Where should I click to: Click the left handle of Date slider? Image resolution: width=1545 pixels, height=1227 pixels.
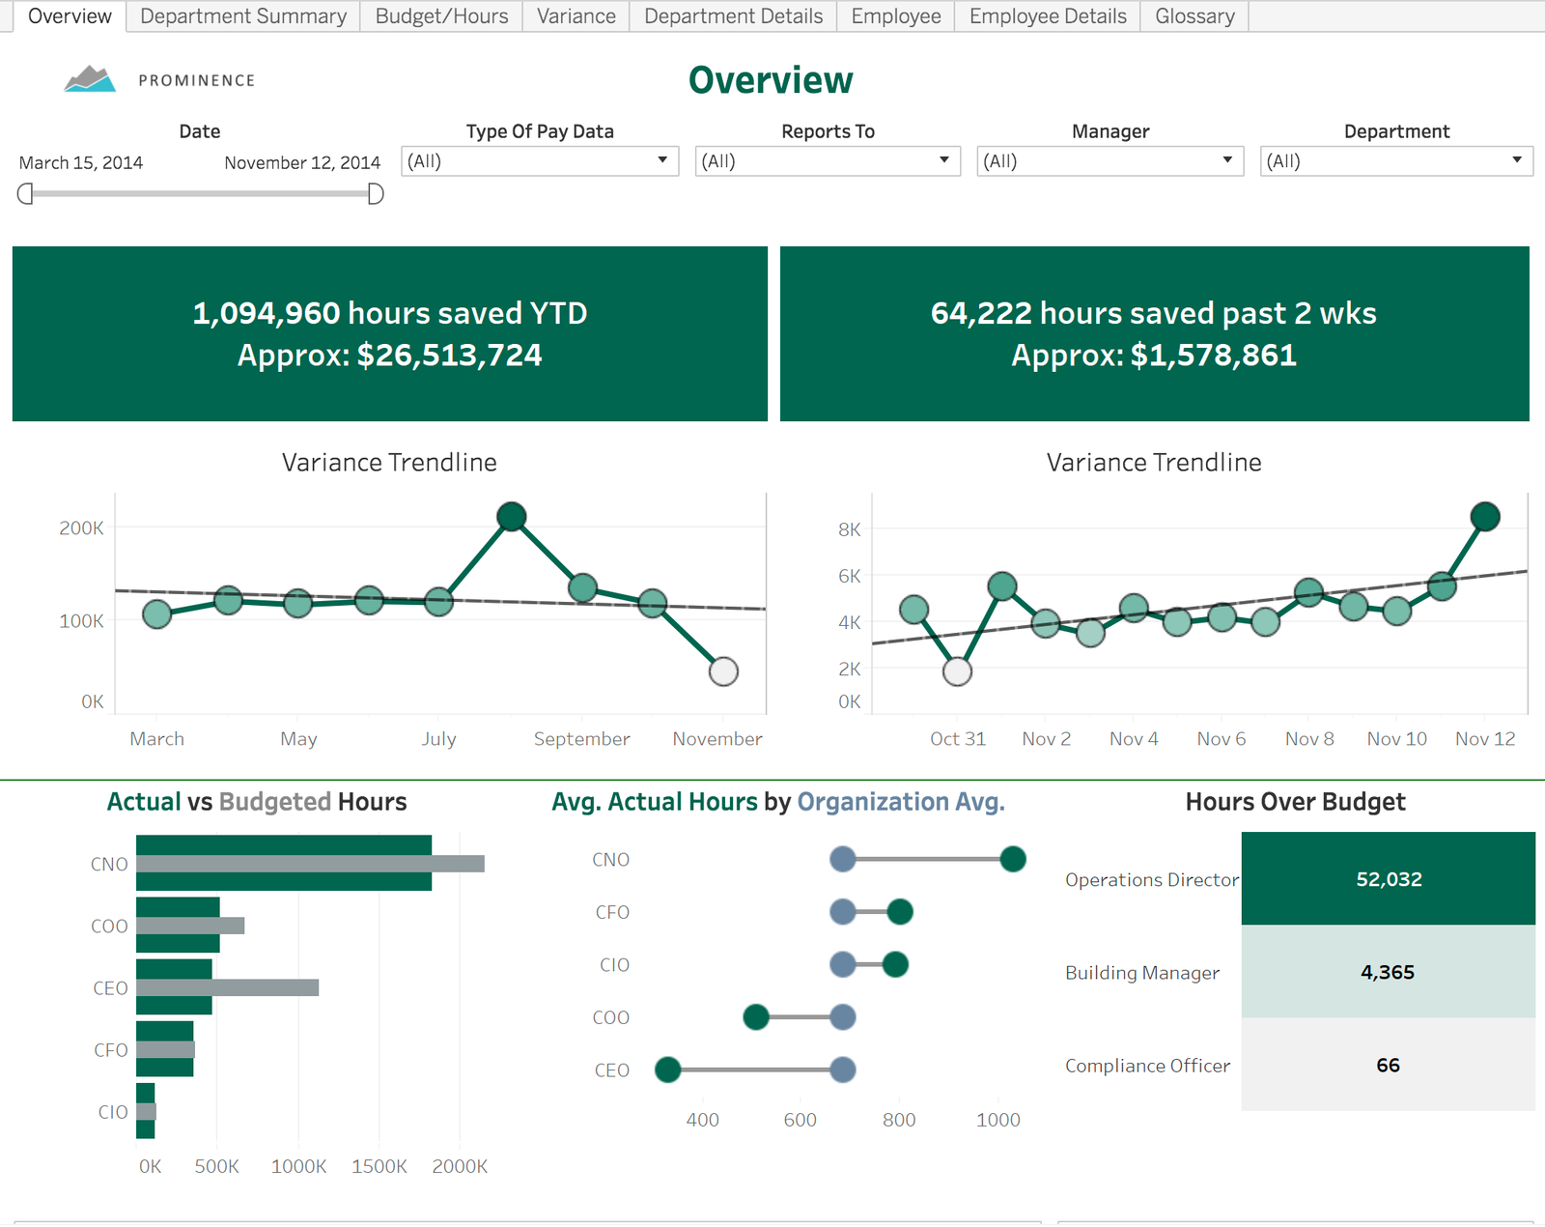[25, 194]
